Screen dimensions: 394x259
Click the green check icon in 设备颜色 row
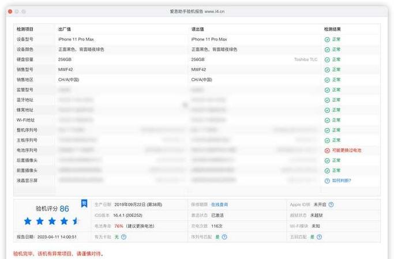click(x=327, y=50)
